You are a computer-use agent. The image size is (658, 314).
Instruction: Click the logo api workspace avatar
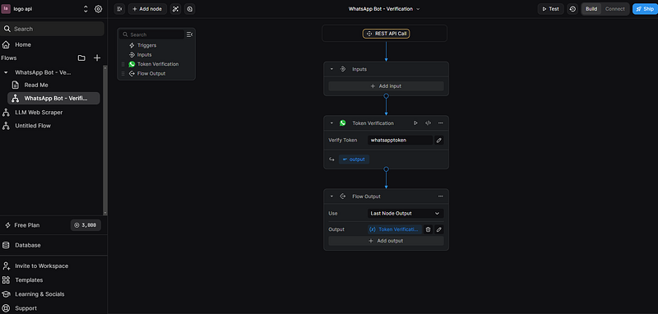coord(6,9)
